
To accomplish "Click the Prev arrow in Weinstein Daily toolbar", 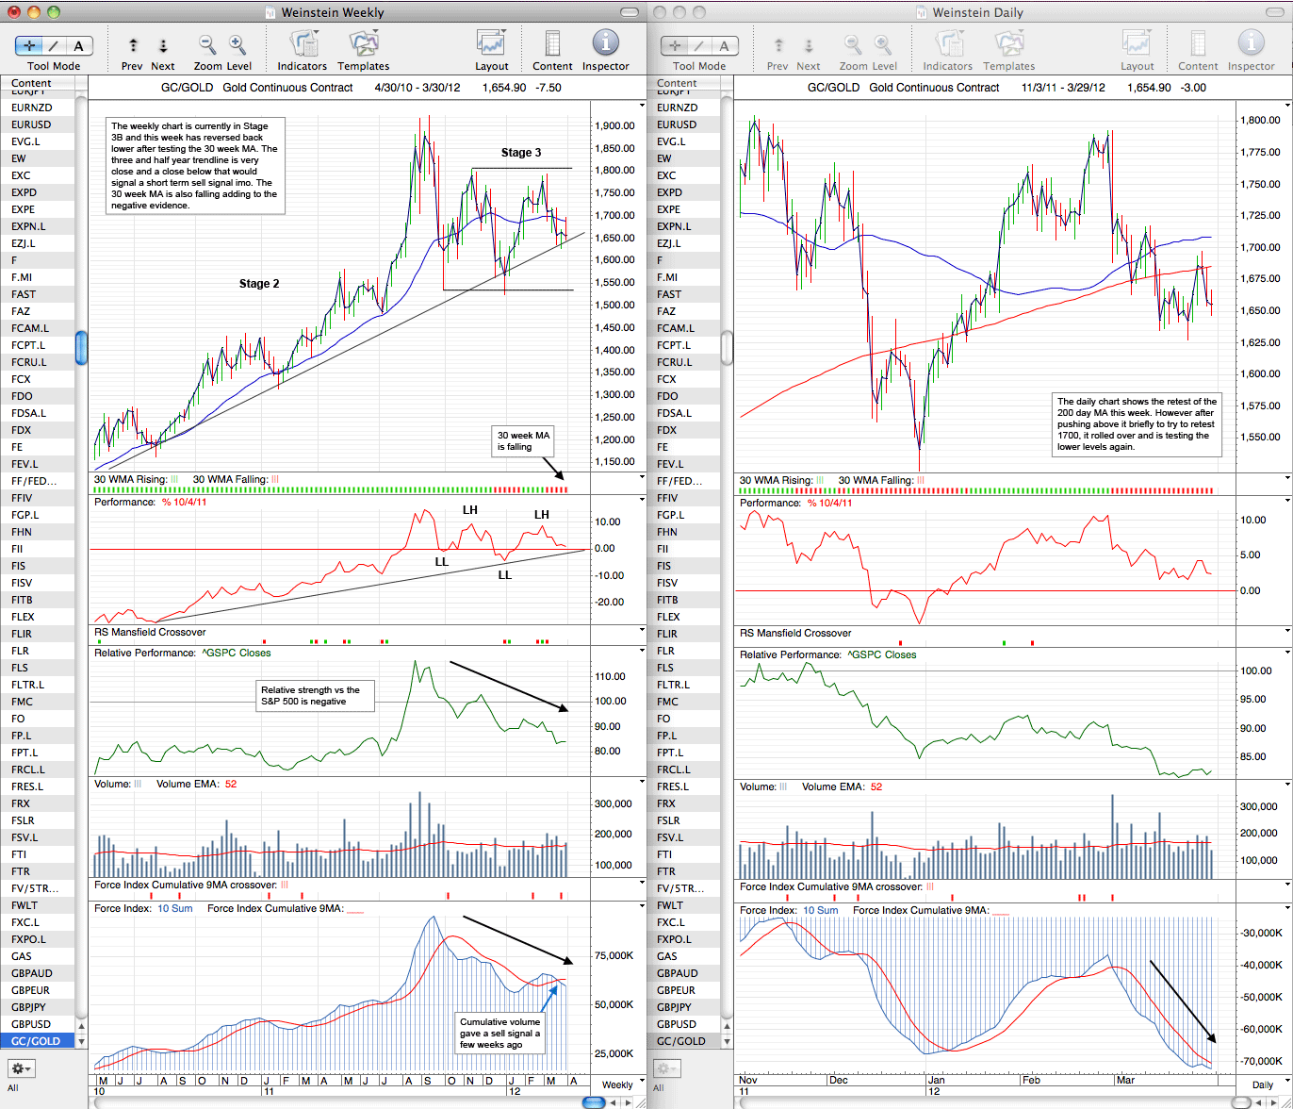I will [778, 45].
